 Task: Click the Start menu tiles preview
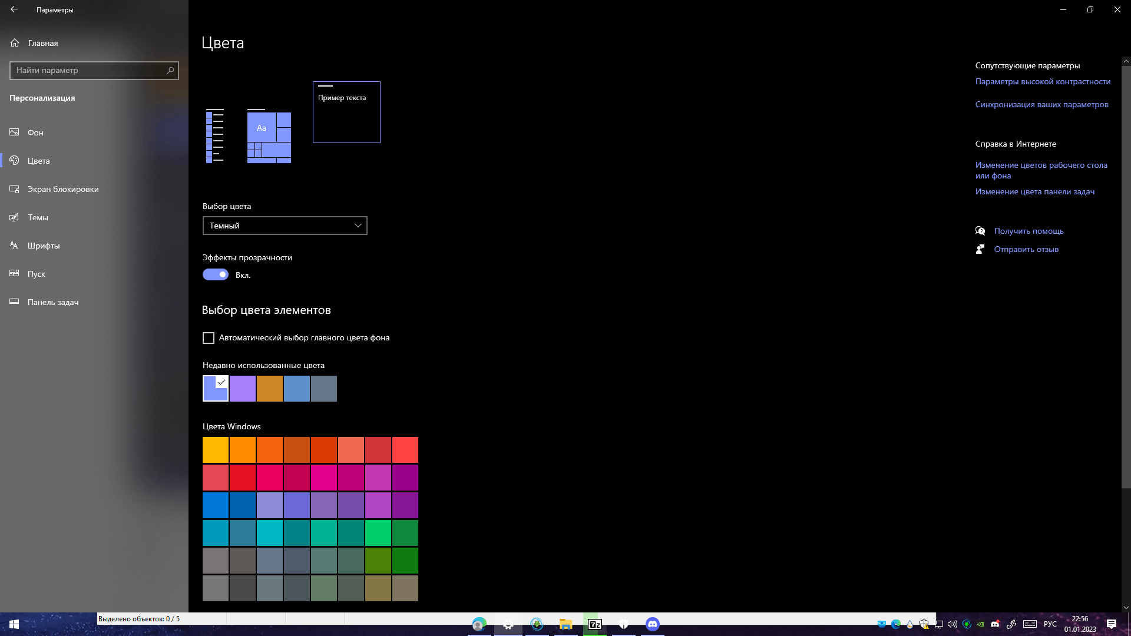269,136
